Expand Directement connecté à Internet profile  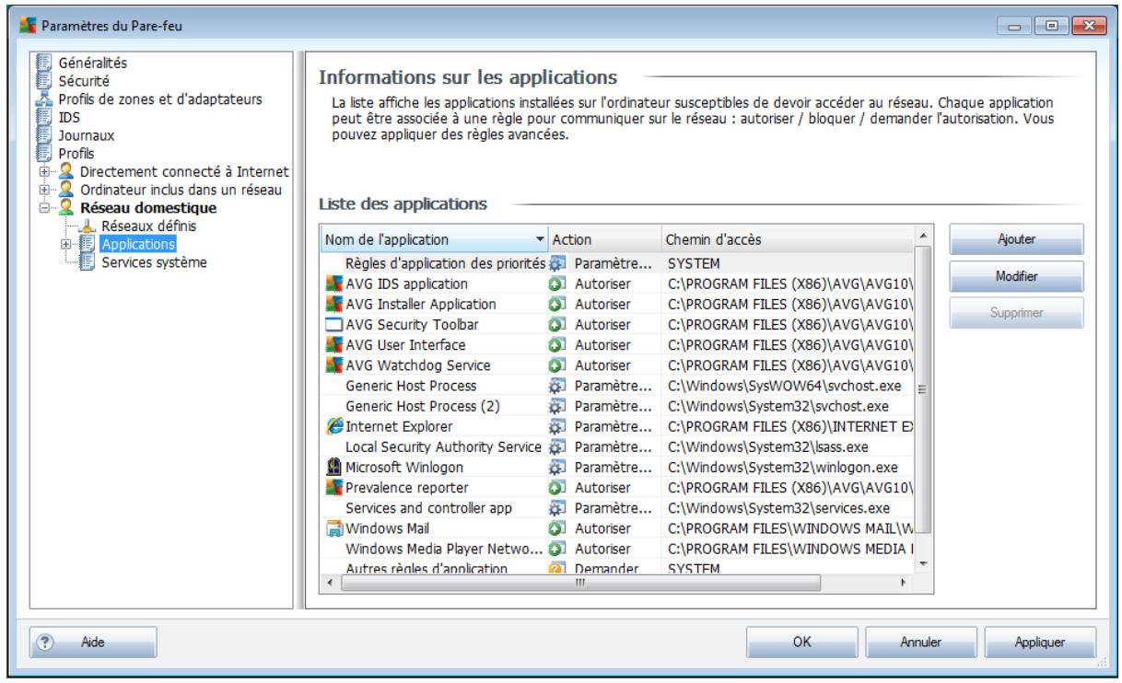click(45, 171)
